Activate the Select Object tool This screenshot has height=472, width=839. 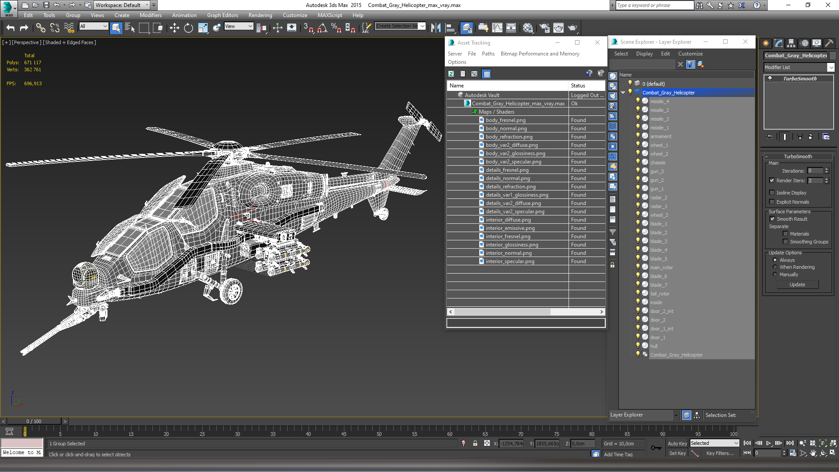tap(116, 28)
